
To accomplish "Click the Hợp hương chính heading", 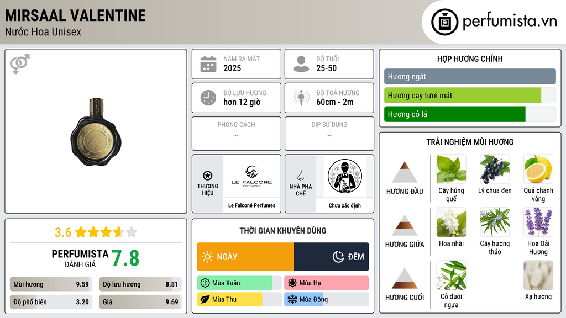I will tap(470, 59).
